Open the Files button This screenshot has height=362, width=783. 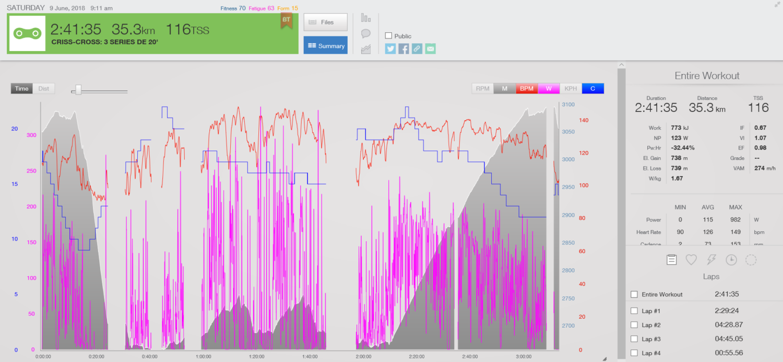326,22
